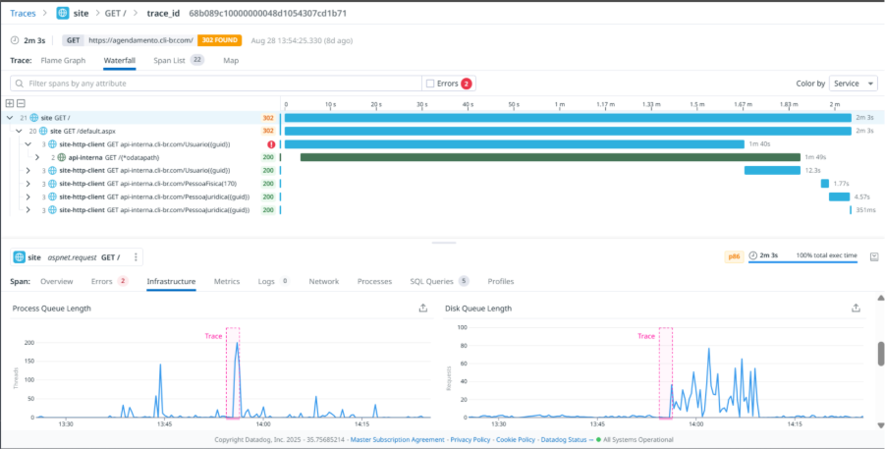Collapse the root site GET / span
885x449 pixels.
10,118
